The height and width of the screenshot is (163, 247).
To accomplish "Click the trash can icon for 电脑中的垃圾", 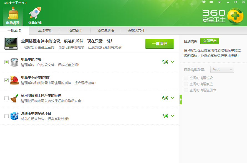I will 14,62.
